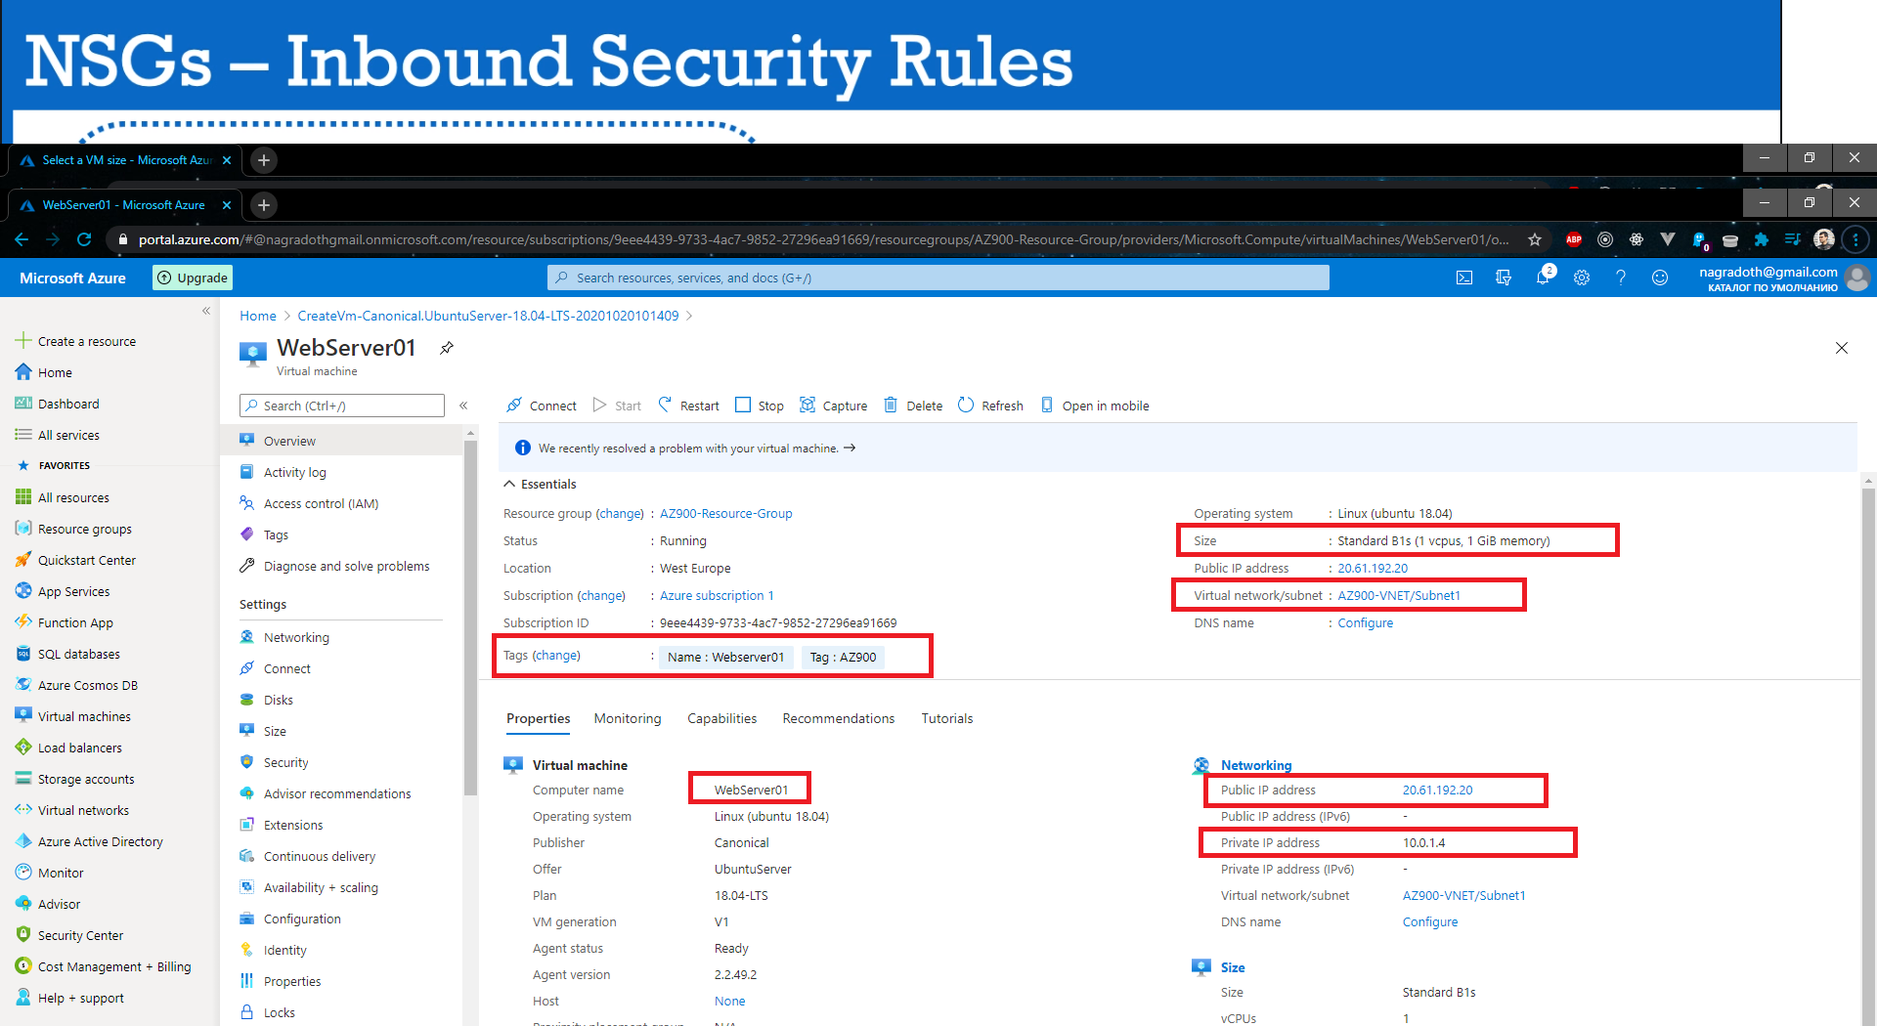Open Azure Cloud Shell icon
This screenshot has width=1877, height=1026.
coord(1463,278)
